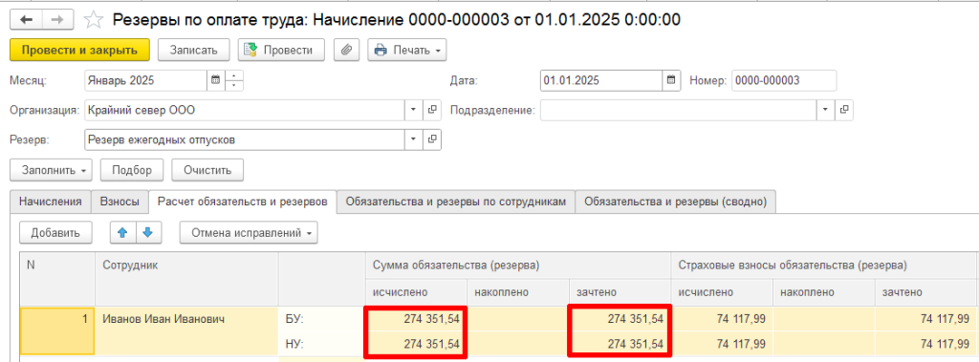Open Обязательства и резервы по сотрудникам tab
This screenshot has width=979, height=362.
pos(456,202)
